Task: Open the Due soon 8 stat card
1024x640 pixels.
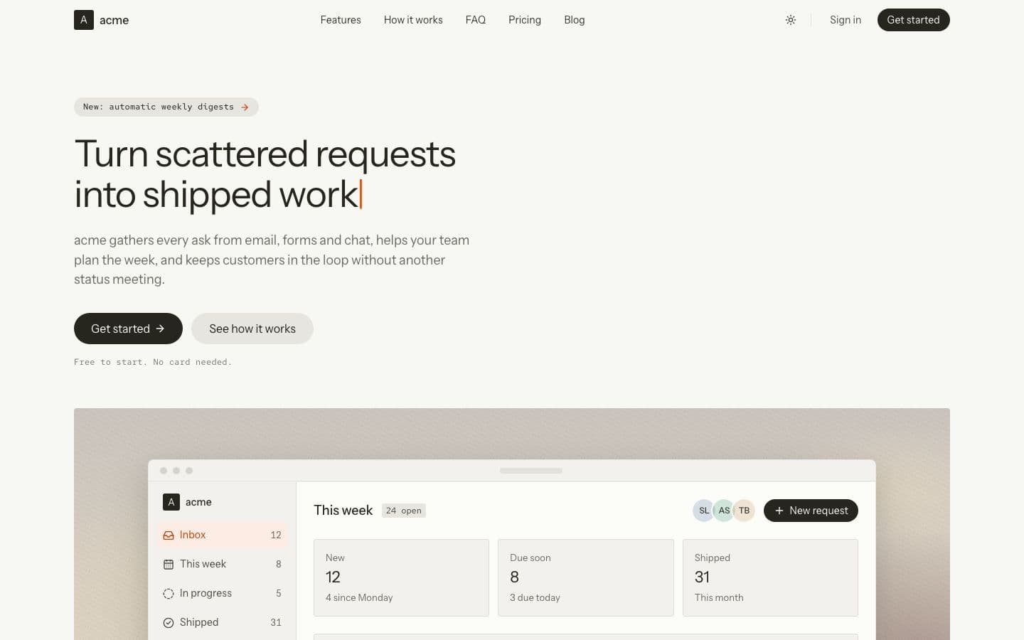Action: click(x=586, y=577)
